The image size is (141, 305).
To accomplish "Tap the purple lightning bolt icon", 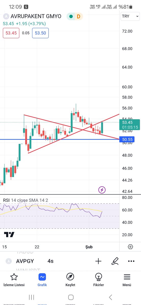I will tap(102, 190).
